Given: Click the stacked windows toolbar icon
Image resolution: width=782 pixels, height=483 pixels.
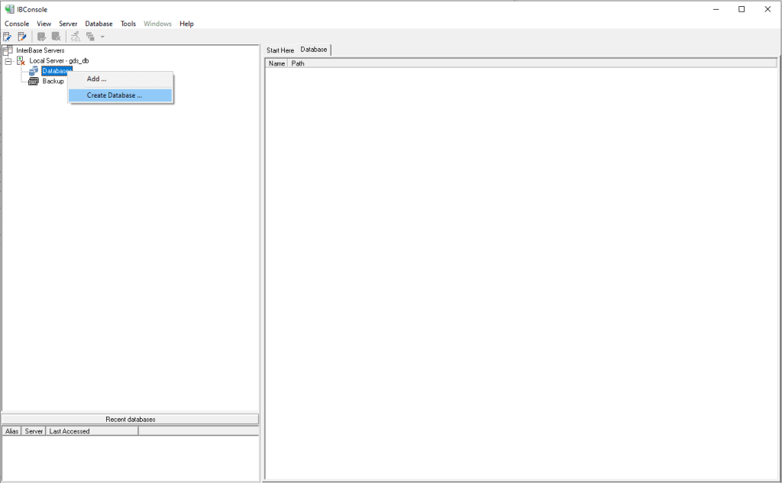Looking at the screenshot, I should click(x=90, y=37).
